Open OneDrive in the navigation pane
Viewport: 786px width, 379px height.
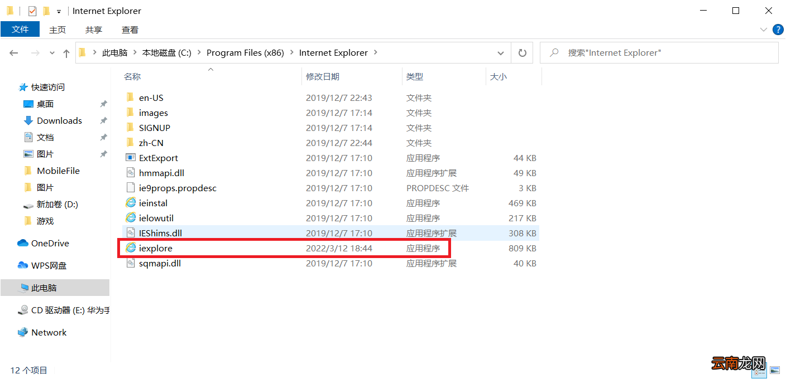(50, 243)
